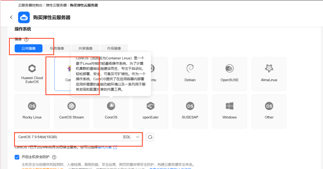
Task: Click the Rocky Linux label text
Action: click(x=32, y=117)
